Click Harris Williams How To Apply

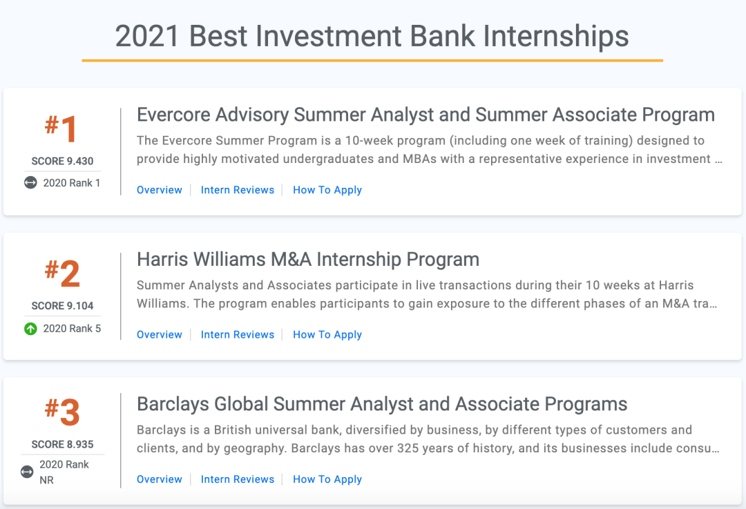(327, 335)
